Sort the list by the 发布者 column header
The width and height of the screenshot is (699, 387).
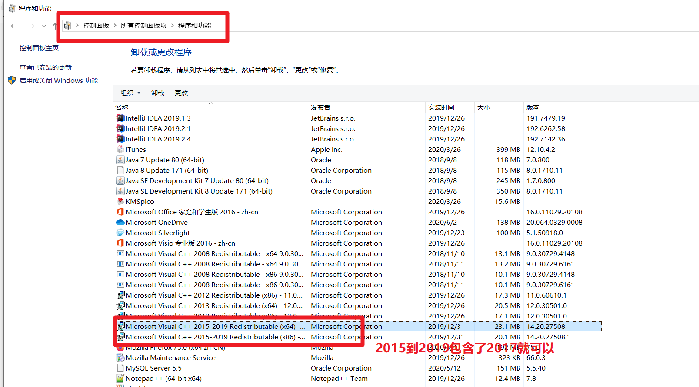366,107
